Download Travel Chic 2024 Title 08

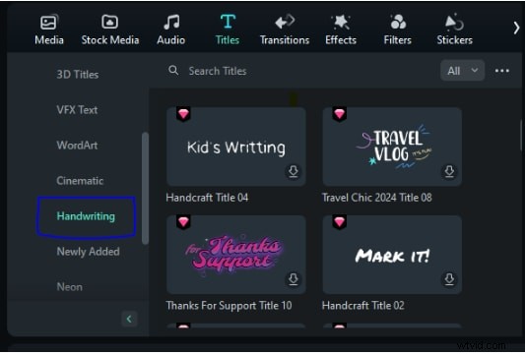449,172
